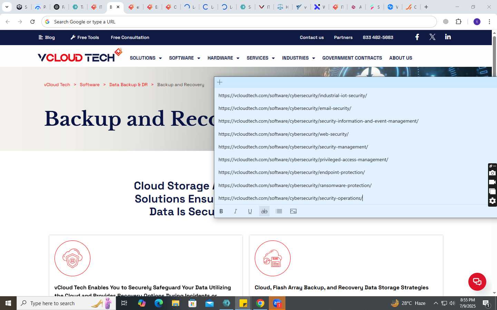Click the cloud shield circle icon card
Screen dimensions: 497x310
pos(72,258)
